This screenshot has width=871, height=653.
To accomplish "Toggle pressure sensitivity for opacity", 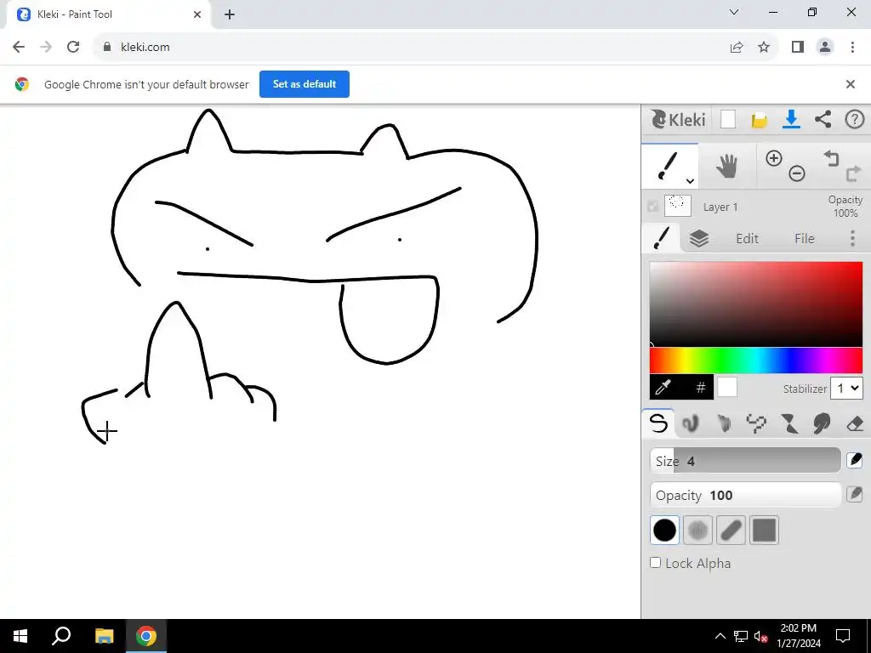I will click(854, 494).
